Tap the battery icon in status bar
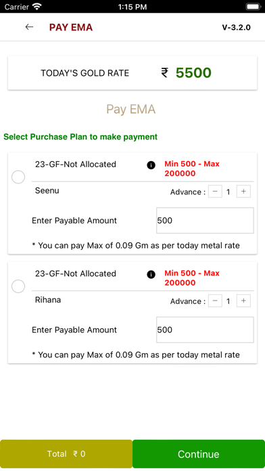Screen dimensions: 265x471 tap(254, 7)
